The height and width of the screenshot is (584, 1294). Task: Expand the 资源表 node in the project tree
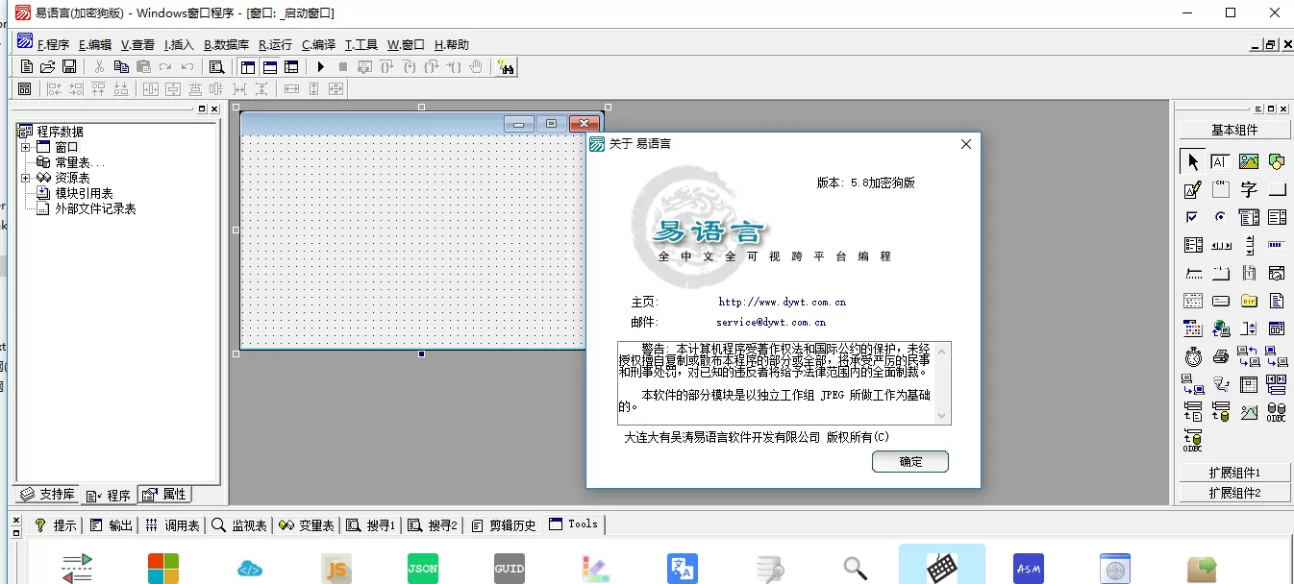point(25,176)
